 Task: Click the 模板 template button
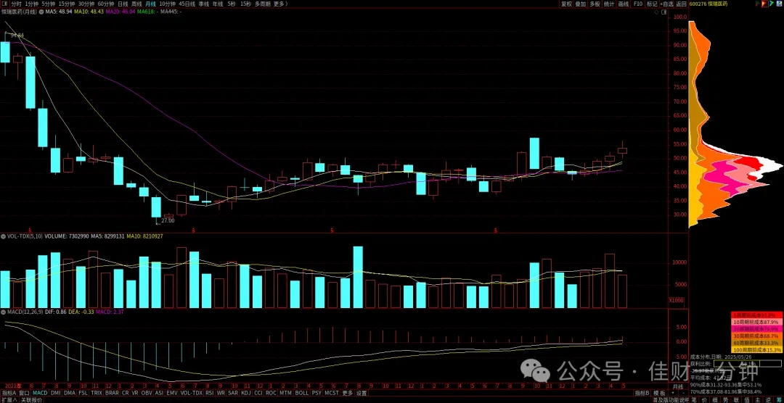click(x=659, y=393)
